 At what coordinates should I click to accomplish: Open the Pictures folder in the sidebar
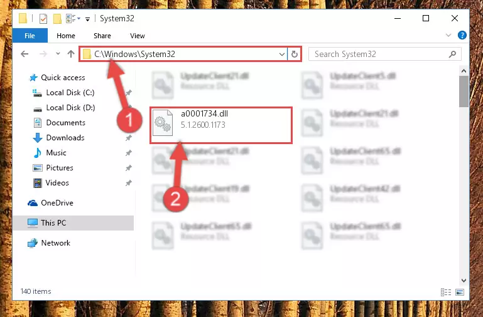point(60,168)
